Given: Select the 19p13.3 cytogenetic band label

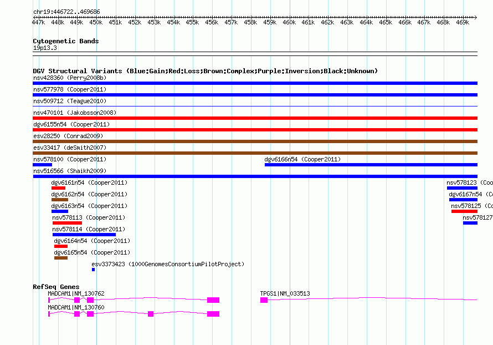Looking at the screenshot, I should (x=45, y=48).
